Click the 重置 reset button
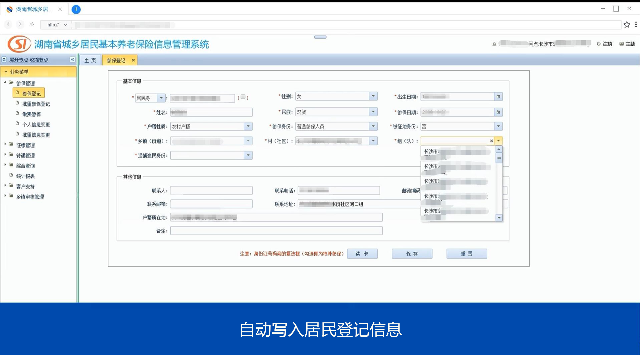This screenshot has width=640, height=355. coord(466,253)
